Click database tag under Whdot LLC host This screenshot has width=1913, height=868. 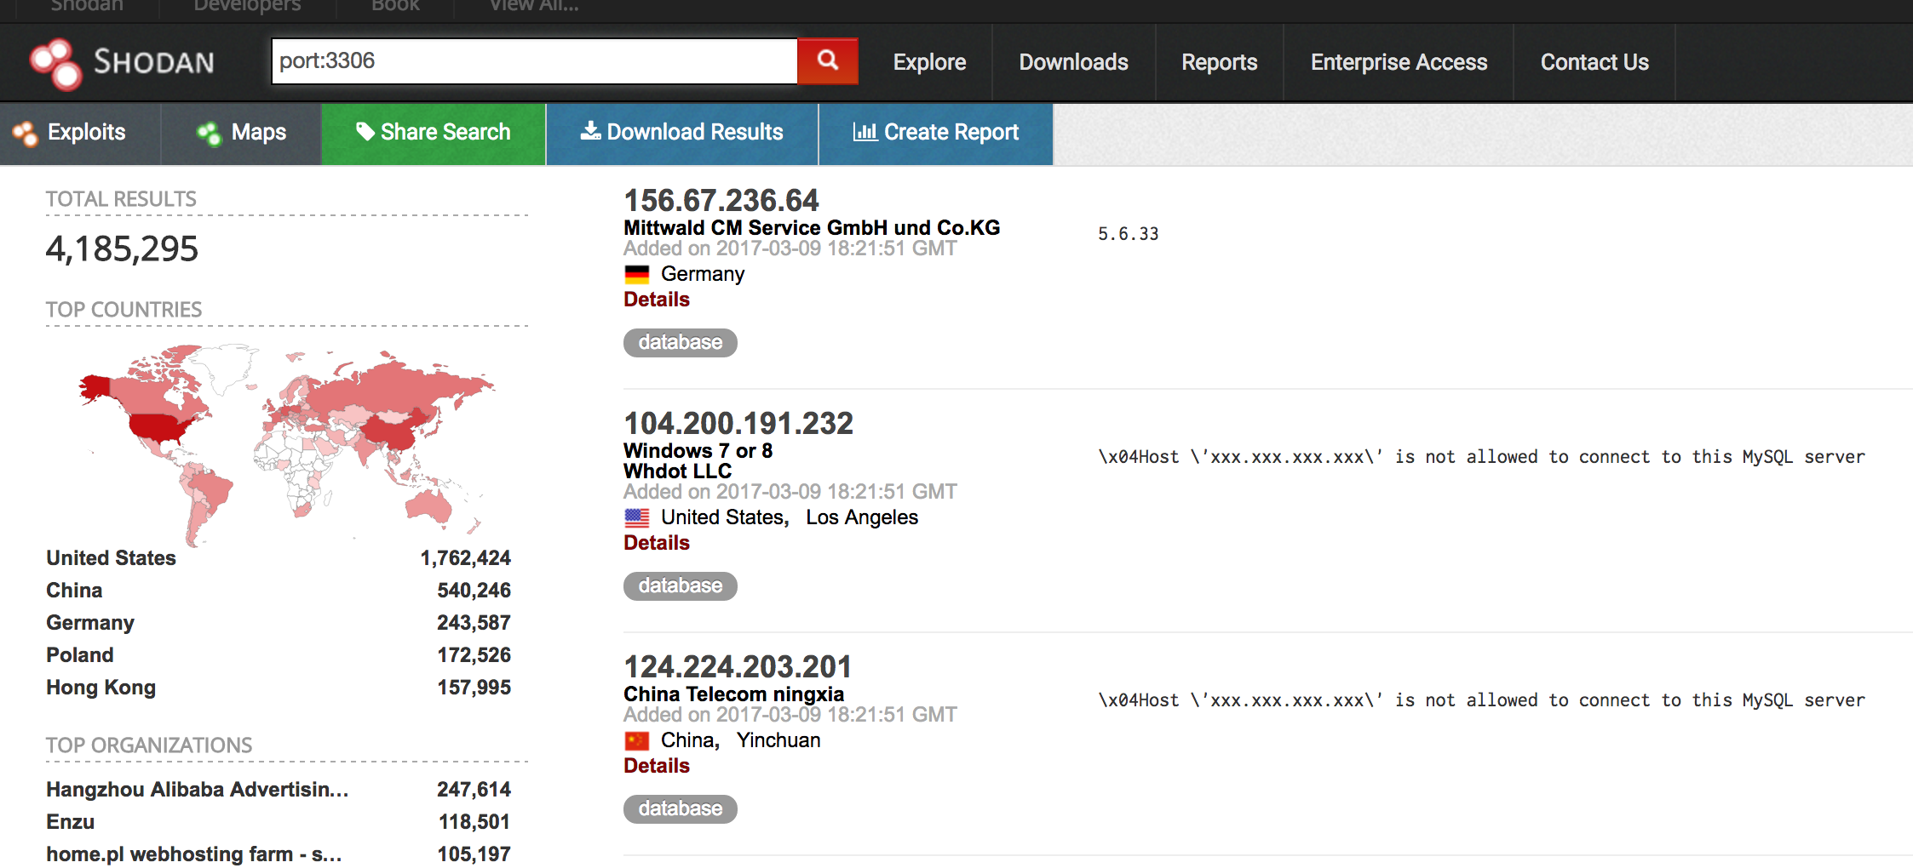(x=680, y=585)
